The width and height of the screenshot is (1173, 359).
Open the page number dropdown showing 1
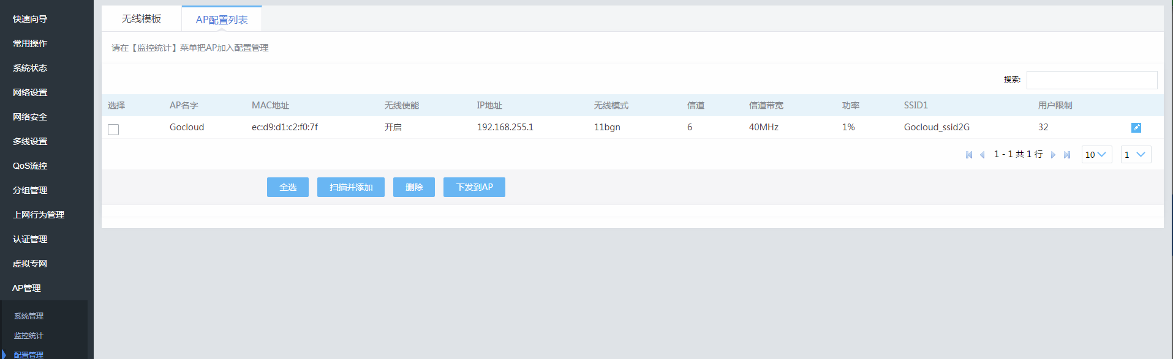(x=1135, y=155)
